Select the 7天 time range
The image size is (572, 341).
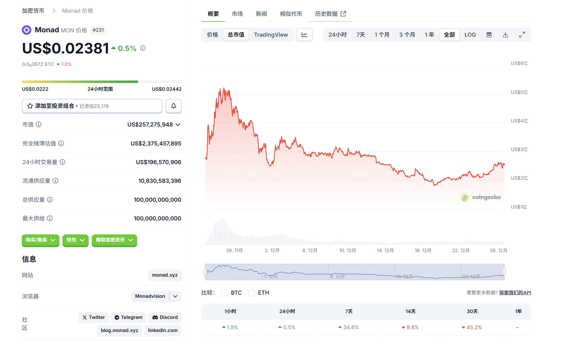click(360, 35)
